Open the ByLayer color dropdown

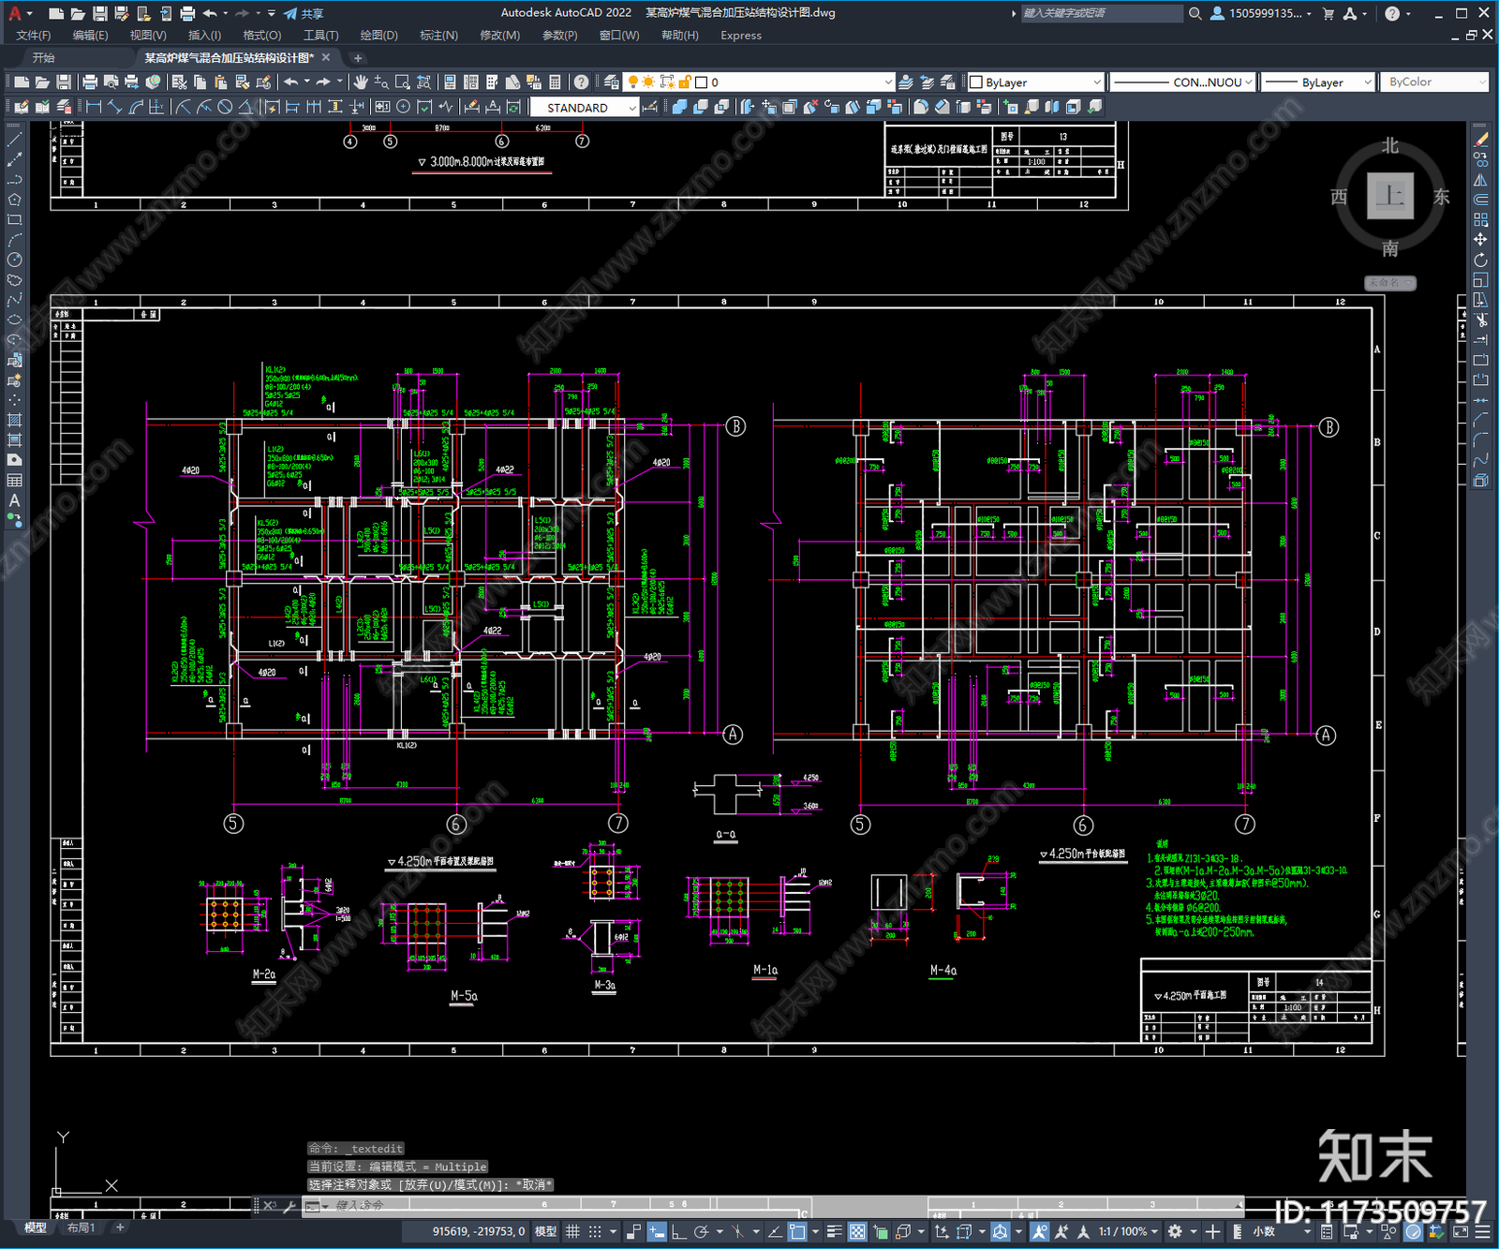1035,82
